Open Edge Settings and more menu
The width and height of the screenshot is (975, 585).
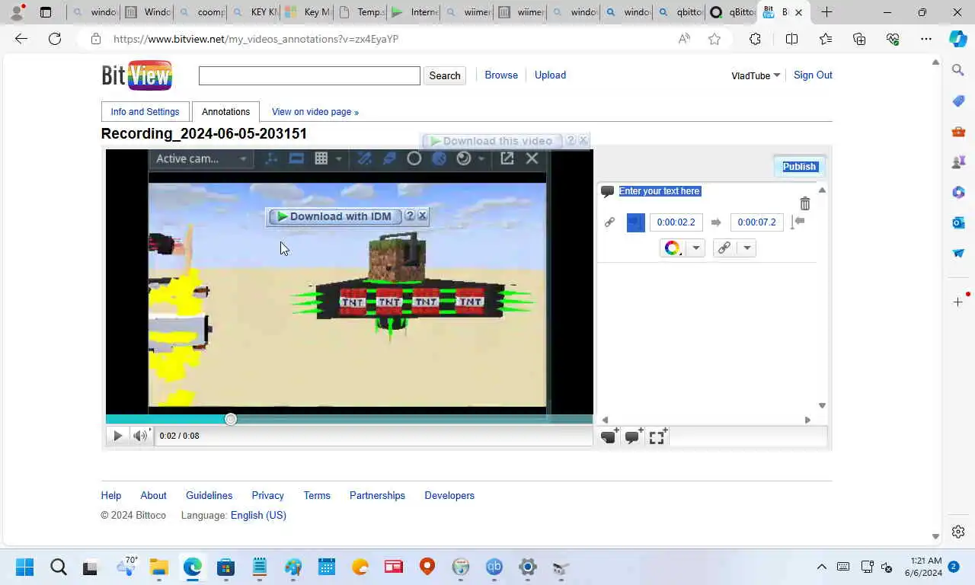[x=925, y=39]
